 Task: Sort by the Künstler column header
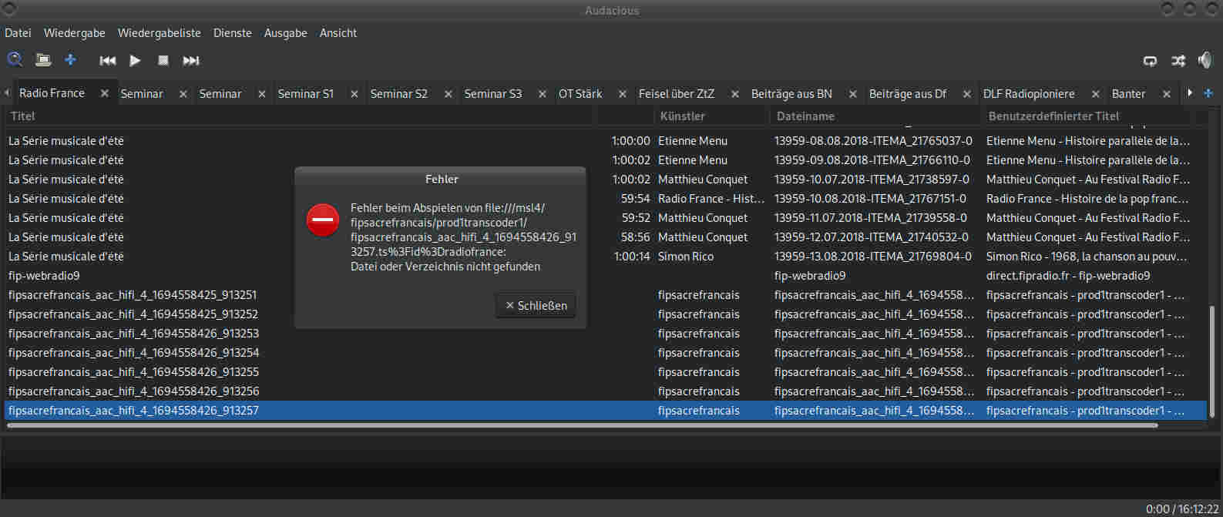click(x=712, y=116)
